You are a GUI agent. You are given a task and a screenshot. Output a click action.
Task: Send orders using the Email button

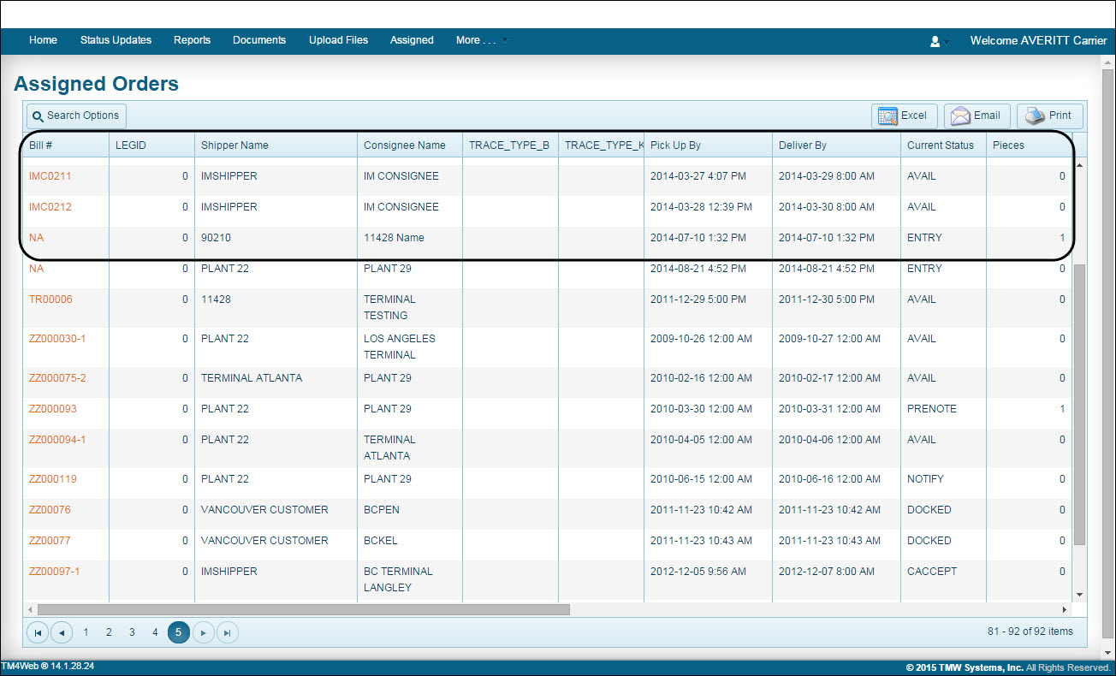coord(977,116)
